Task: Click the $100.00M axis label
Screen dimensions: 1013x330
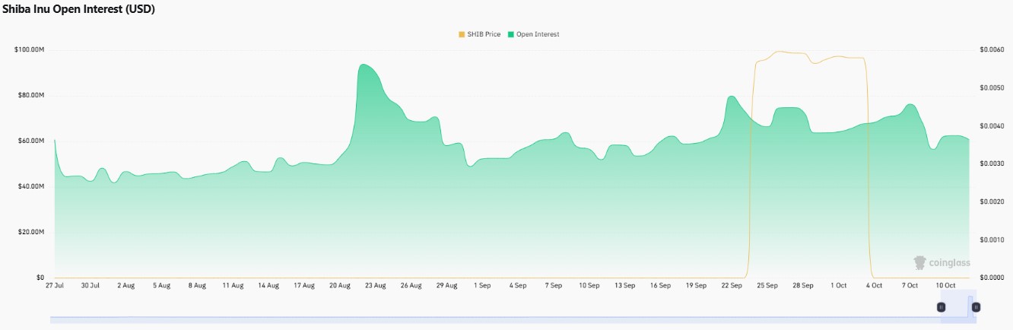Action: (x=29, y=49)
